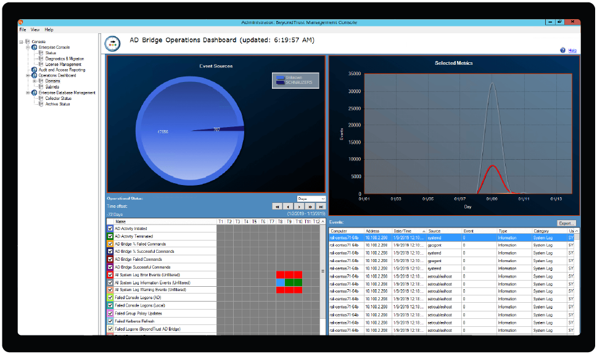
Task: Click the License Management server icon
Action: [x=41, y=64]
